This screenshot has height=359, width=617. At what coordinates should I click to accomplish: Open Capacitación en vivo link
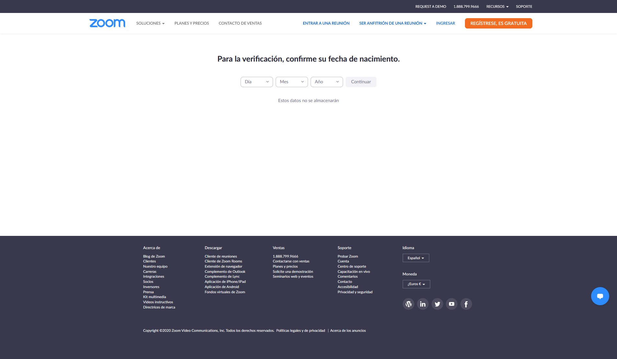(354, 272)
